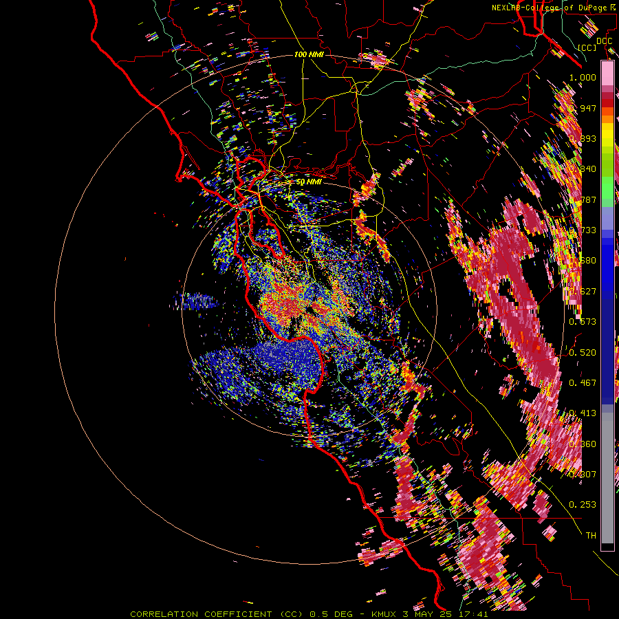The height and width of the screenshot is (619, 619).
Task: Click the NEXLAB-College of DuPage credit text
Action: click(x=554, y=8)
